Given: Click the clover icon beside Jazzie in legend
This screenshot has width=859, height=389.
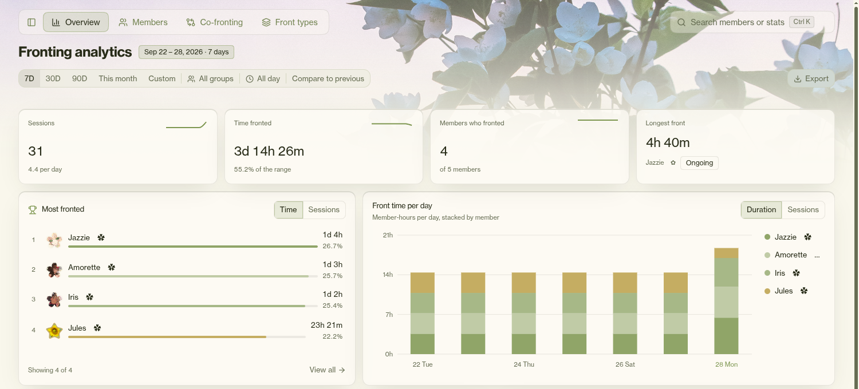Looking at the screenshot, I should click(808, 237).
